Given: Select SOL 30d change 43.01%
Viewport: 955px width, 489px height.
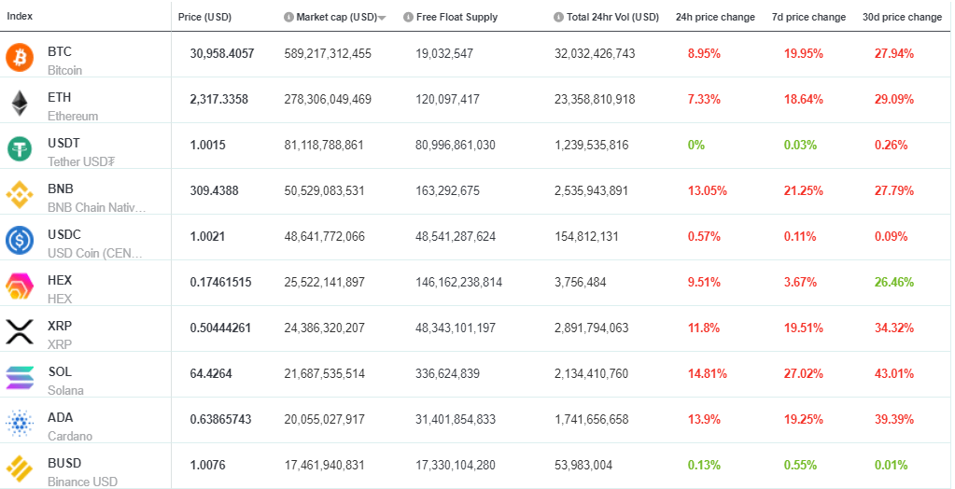Looking at the screenshot, I should tap(894, 373).
